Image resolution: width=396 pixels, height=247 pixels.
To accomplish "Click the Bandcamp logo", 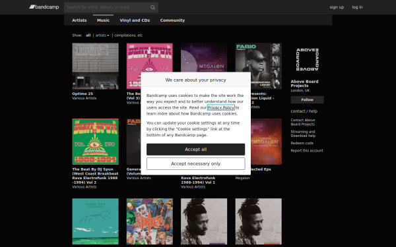I will tap(44, 7).
